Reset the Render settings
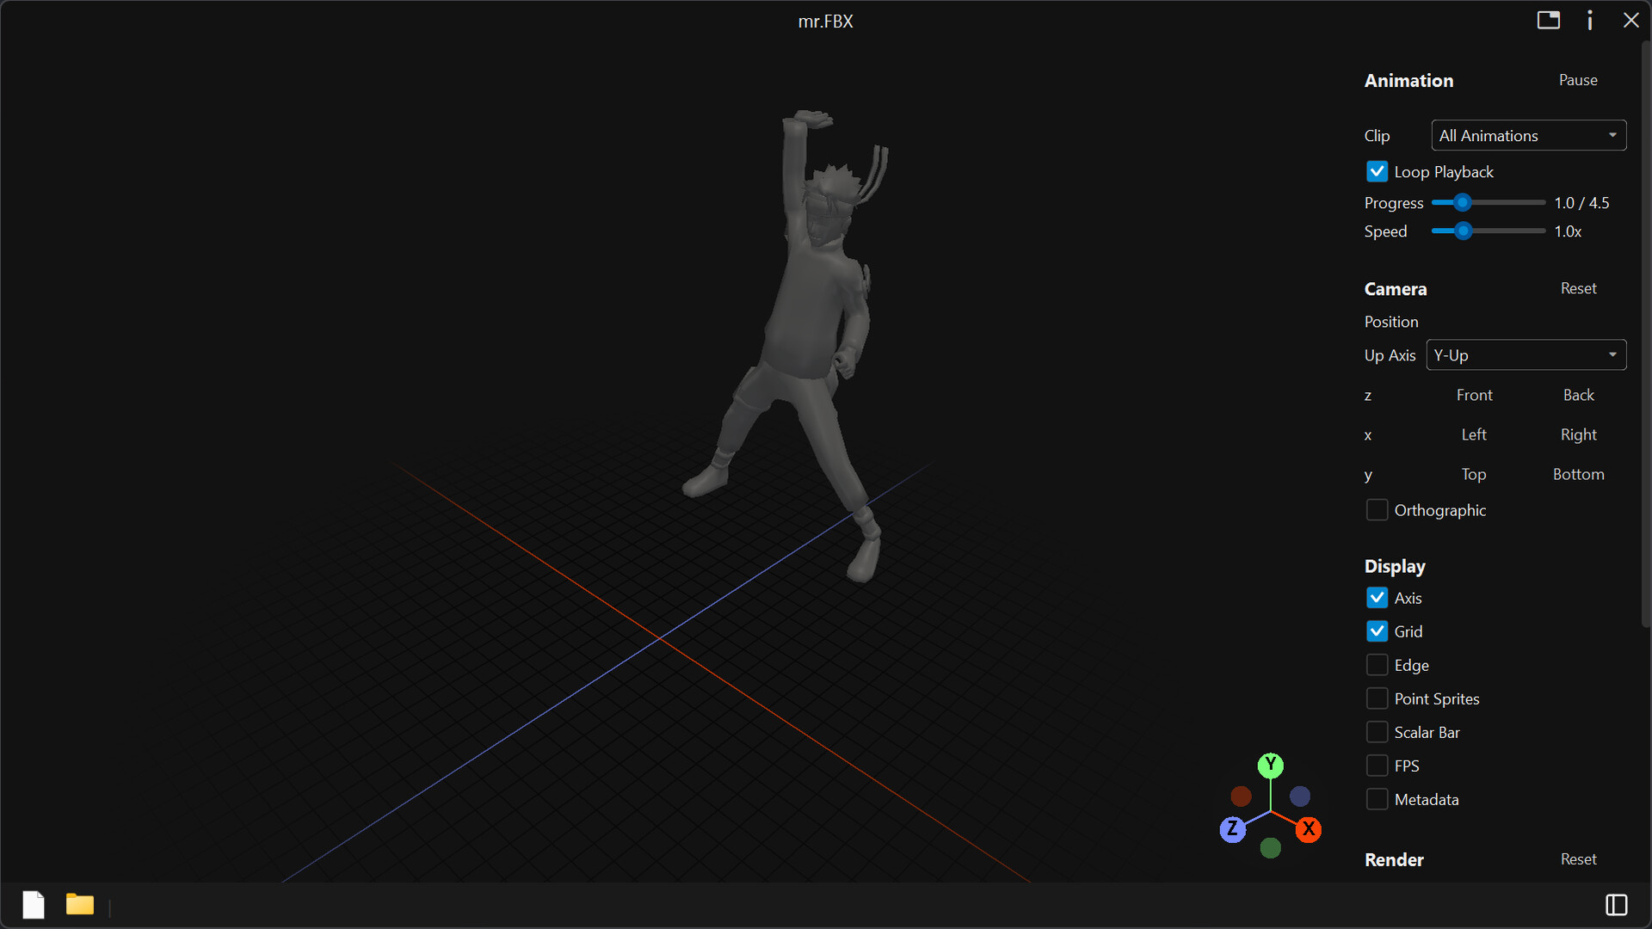This screenshot has height=929, width=1652. [x=1579, y=859]
